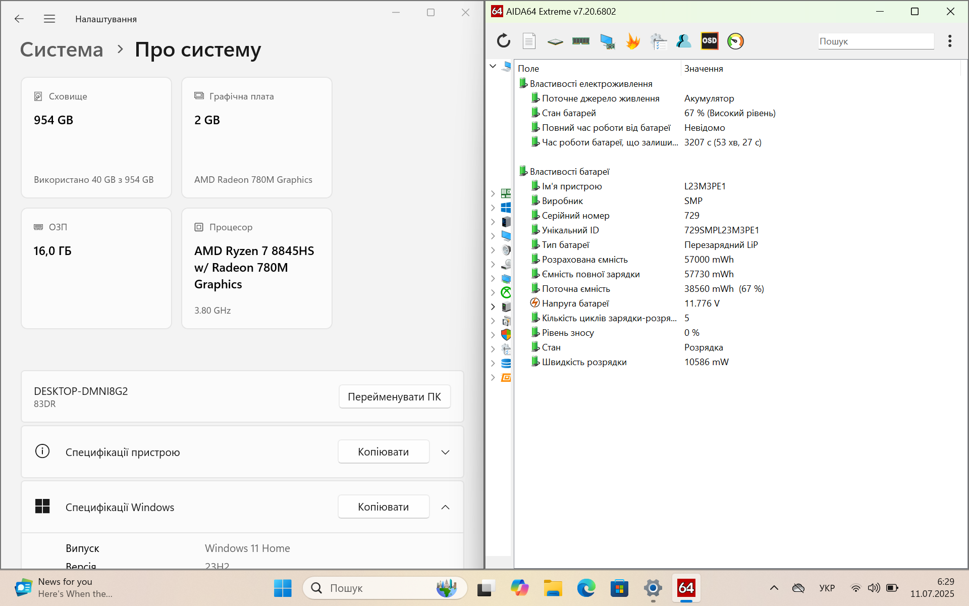Screen dimensions: 969x606
Task: Rename the PC with Перейменувати ПК button
Action: 395,397
